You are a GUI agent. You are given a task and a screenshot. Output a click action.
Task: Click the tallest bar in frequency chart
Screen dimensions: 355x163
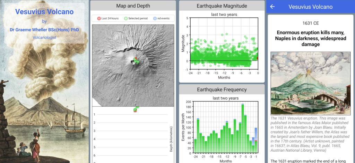(242, 128)
